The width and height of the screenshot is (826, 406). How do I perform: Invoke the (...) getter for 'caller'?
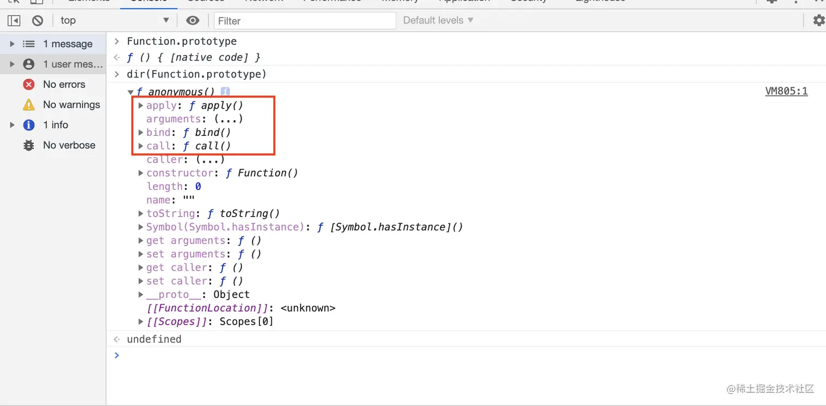click(x=210, y=159)
